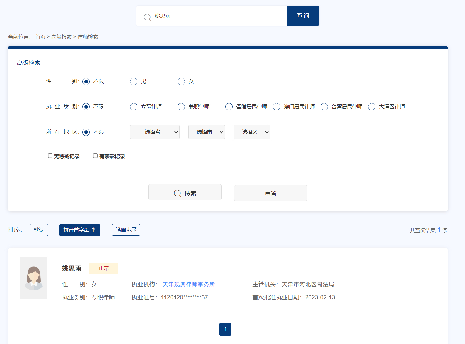Image resolution: width=465 pixels, height=344 pixels.
Task: Click the 正常 status badge
Action: (104, 268)
